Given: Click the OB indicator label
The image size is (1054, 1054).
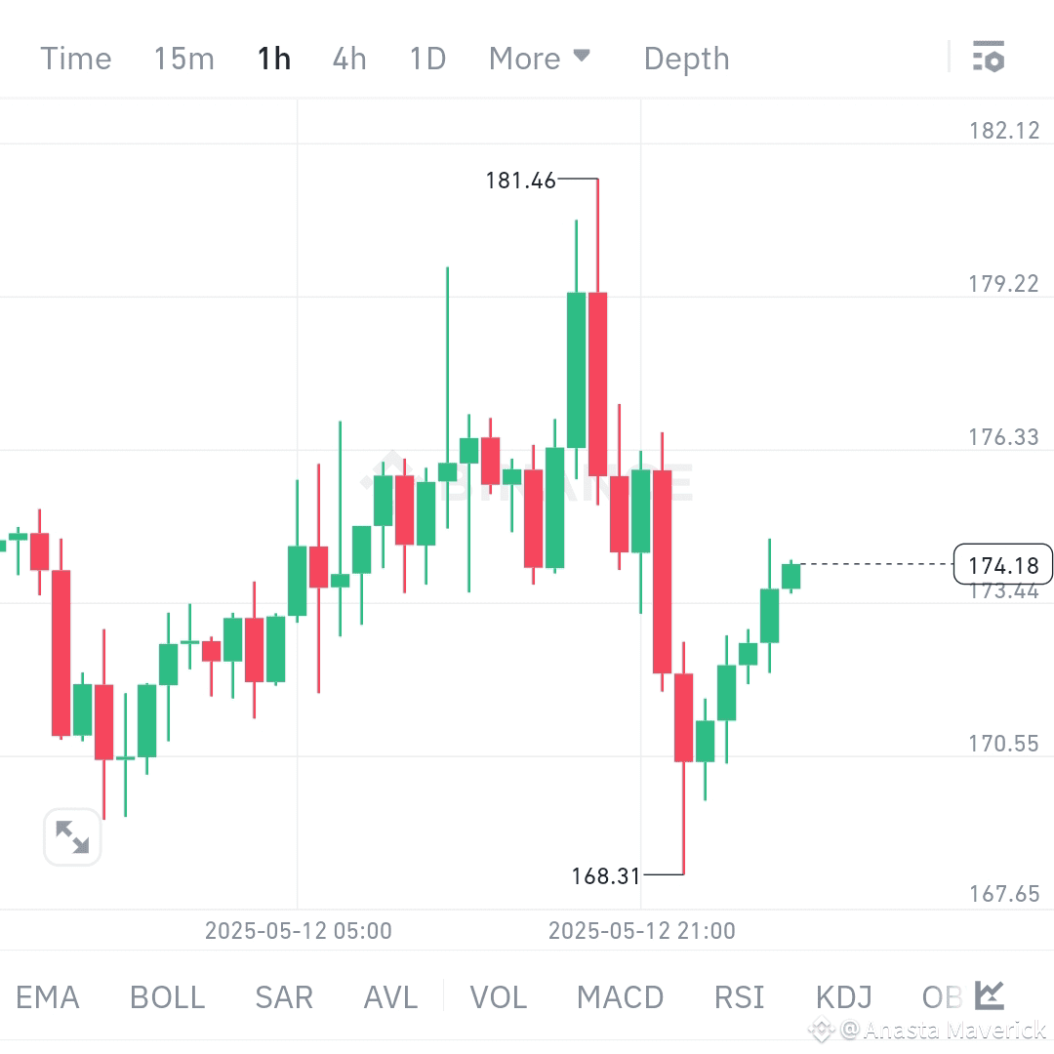Looking at the screenshot, I should (940, 996).
